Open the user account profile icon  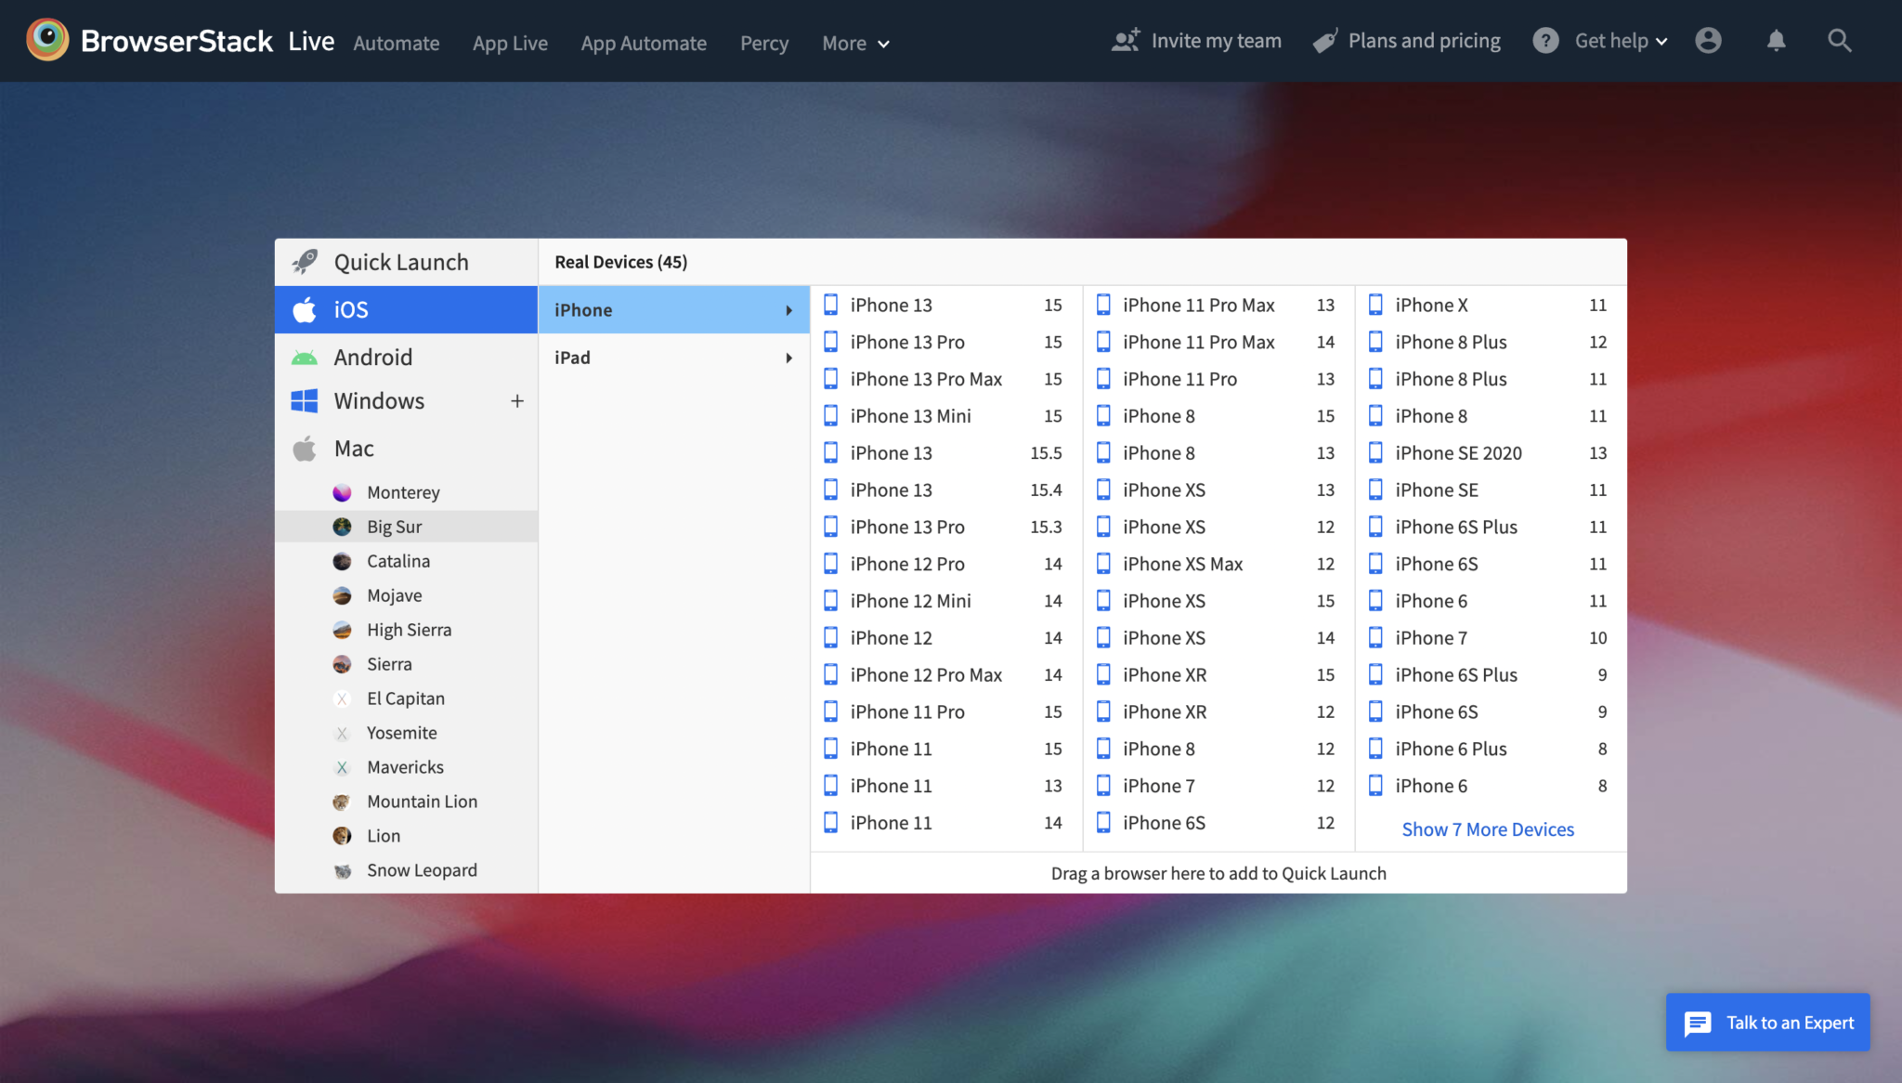(1708, 41)
